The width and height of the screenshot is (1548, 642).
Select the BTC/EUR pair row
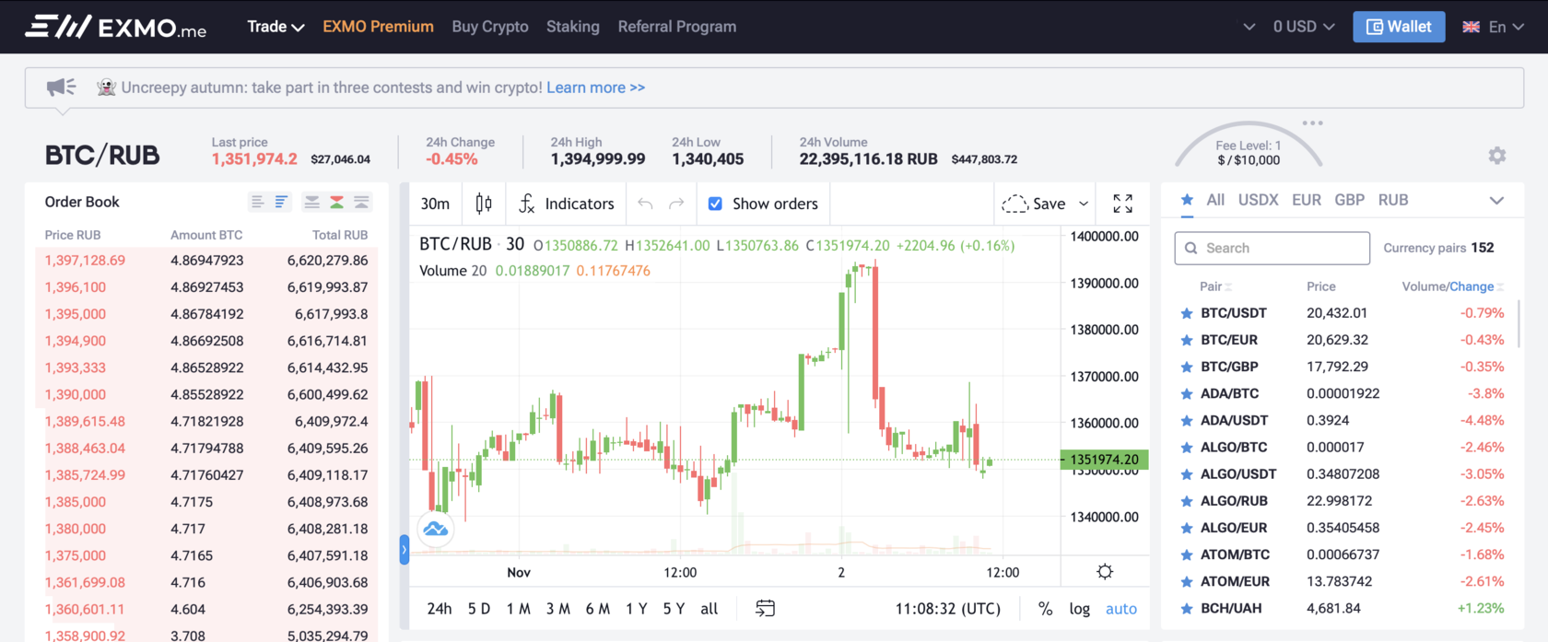click(x=1343, y=340)
